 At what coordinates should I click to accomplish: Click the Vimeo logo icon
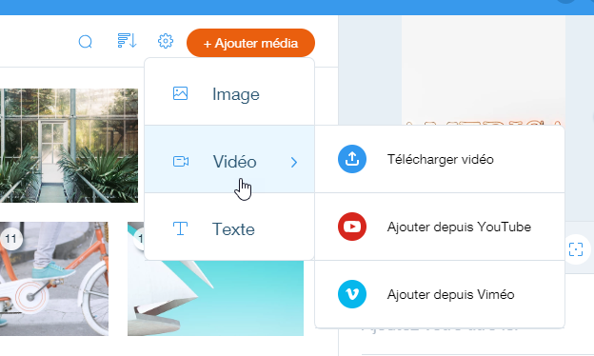[x=352, y=294]
